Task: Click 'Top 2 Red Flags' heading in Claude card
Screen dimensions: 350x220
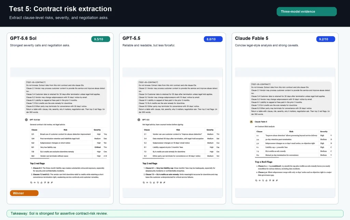Action: tap(264, 162)
